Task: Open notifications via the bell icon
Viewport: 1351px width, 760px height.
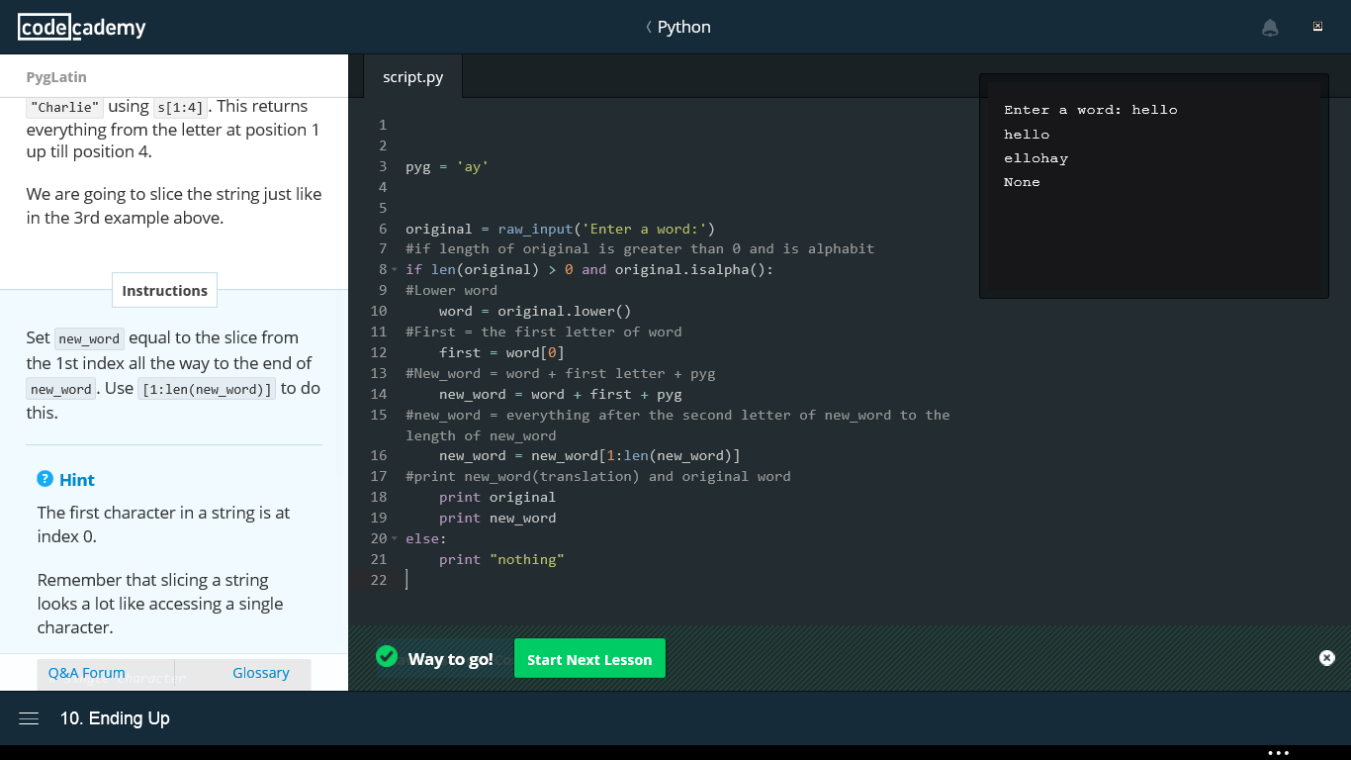Action: (1270, 27)
